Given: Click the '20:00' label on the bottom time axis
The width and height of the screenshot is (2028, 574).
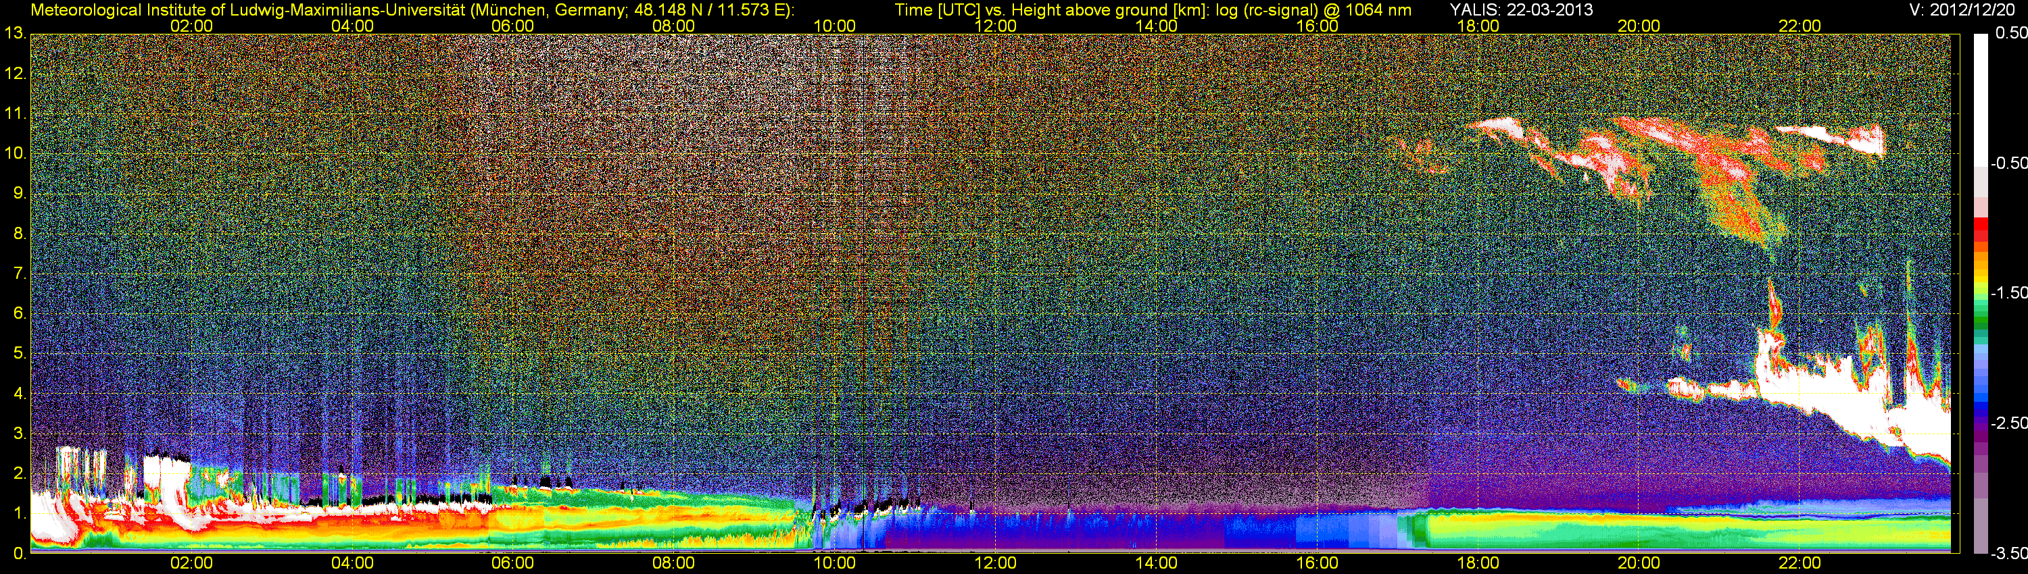Looking at the screenshot, I should point(1639,563).
